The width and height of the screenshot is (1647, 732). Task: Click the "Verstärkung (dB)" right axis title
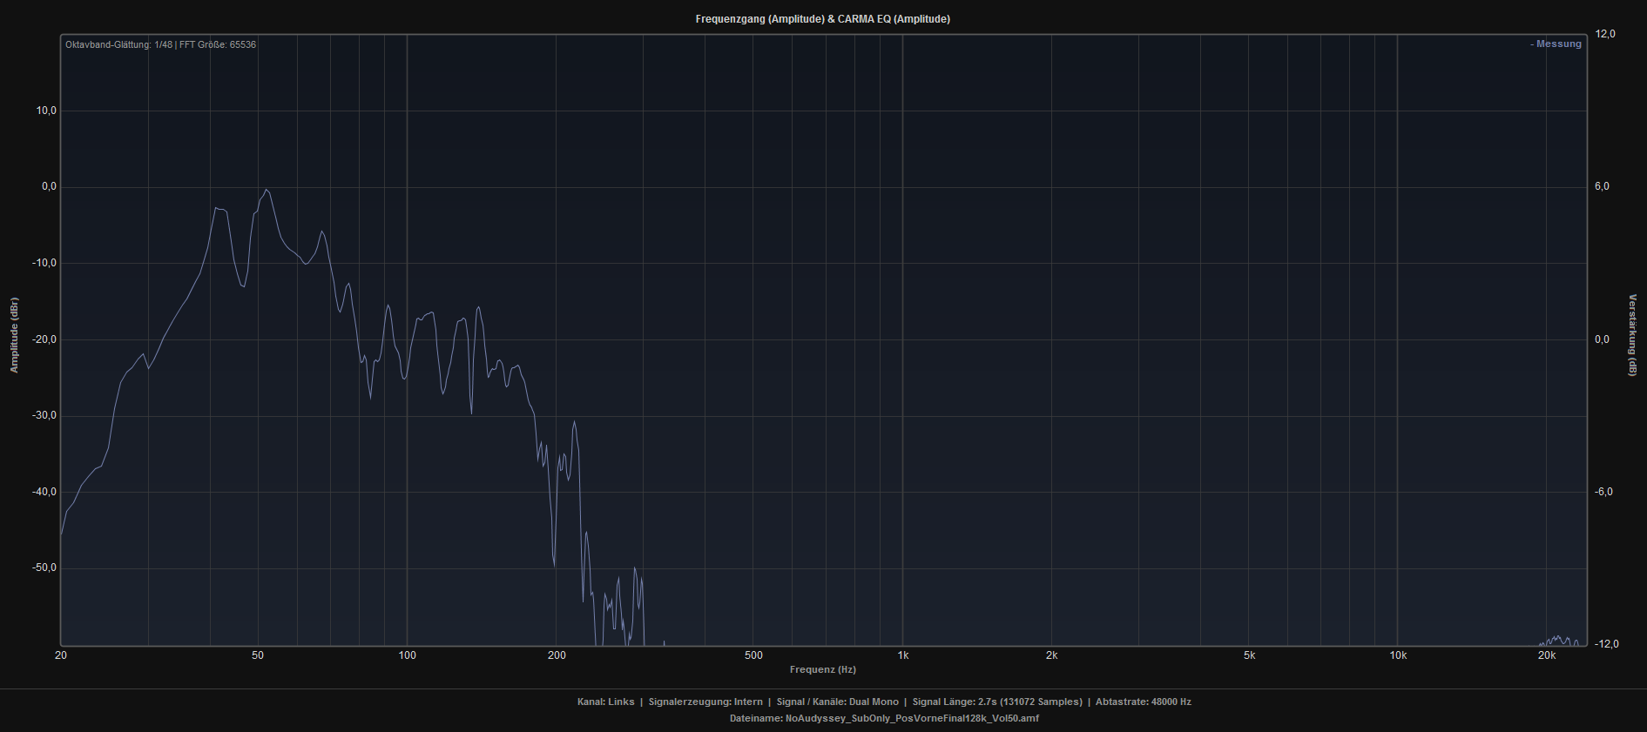[1632, 335]
